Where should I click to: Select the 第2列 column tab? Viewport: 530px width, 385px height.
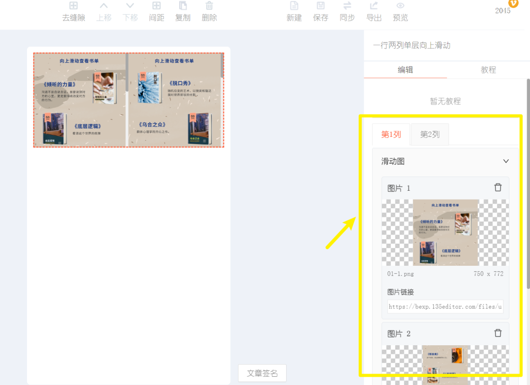pos(429,134)
